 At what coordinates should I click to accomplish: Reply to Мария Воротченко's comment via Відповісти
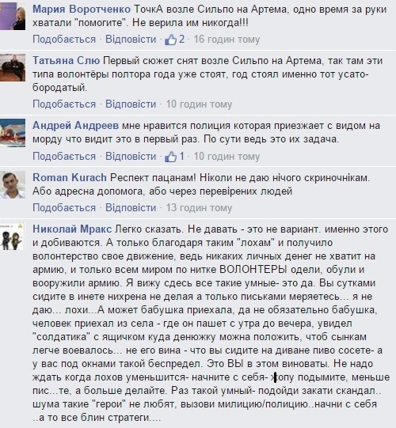click(x=131, y=40)
